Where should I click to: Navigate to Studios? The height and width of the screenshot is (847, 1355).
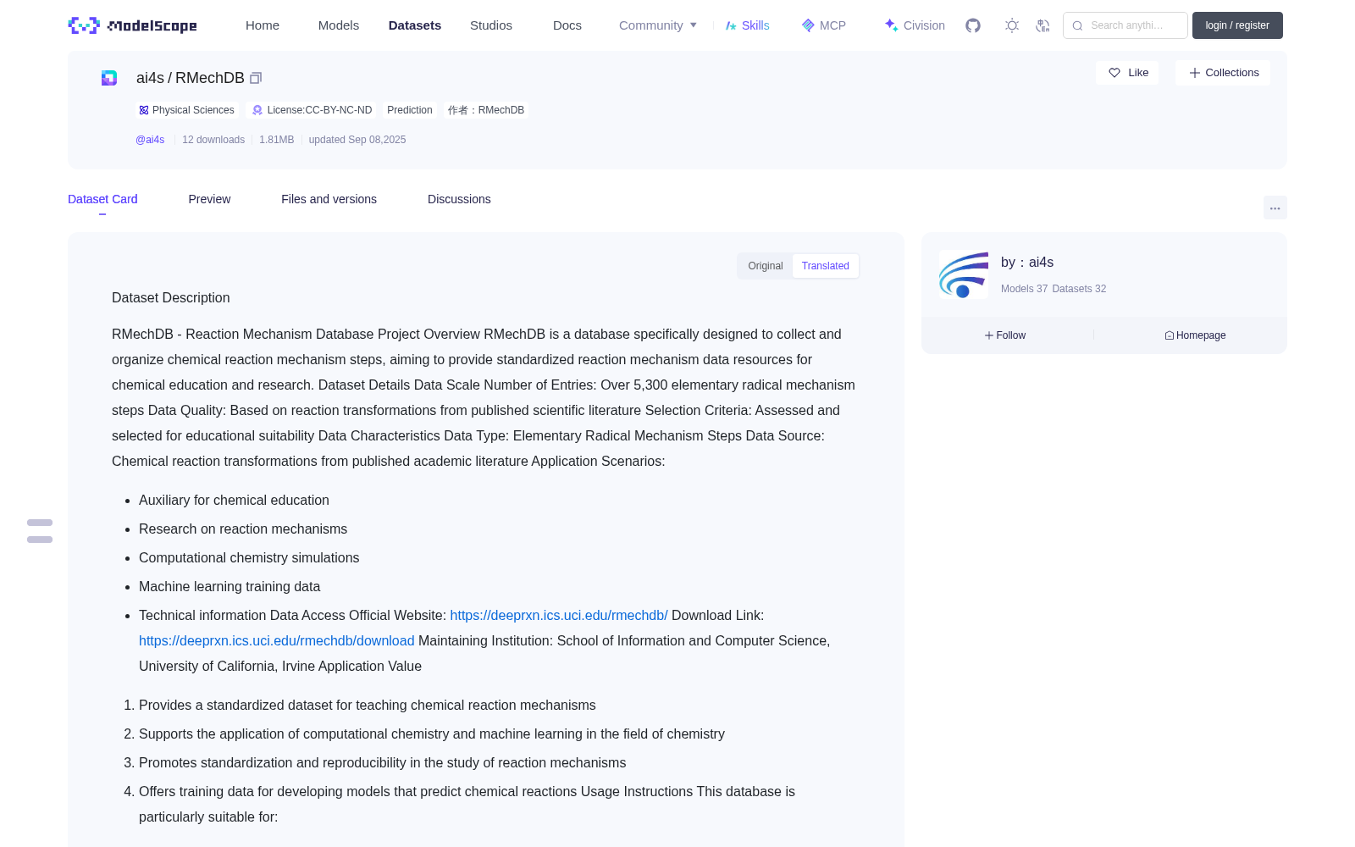click(491, 25)
